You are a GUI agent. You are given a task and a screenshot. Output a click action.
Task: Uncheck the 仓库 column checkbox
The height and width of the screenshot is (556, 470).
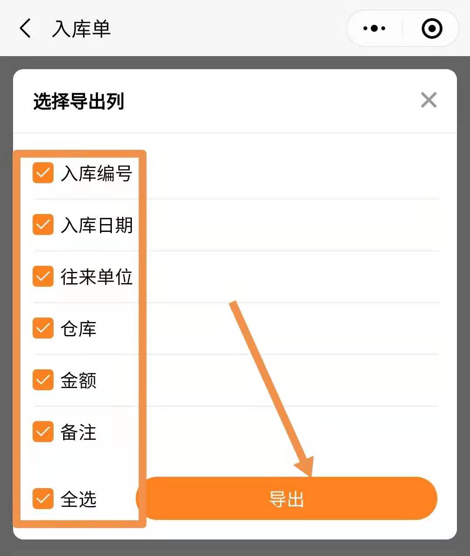click(43, 328)
